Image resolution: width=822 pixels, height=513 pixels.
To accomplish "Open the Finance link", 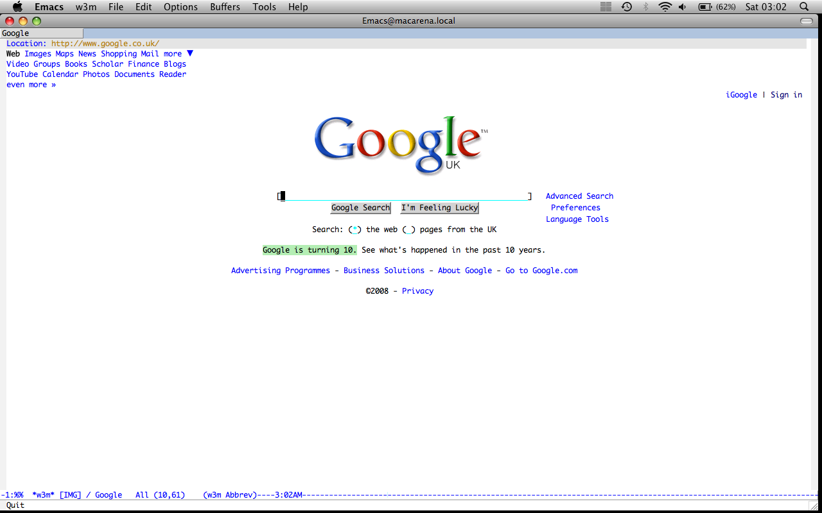I will (143, 64).
